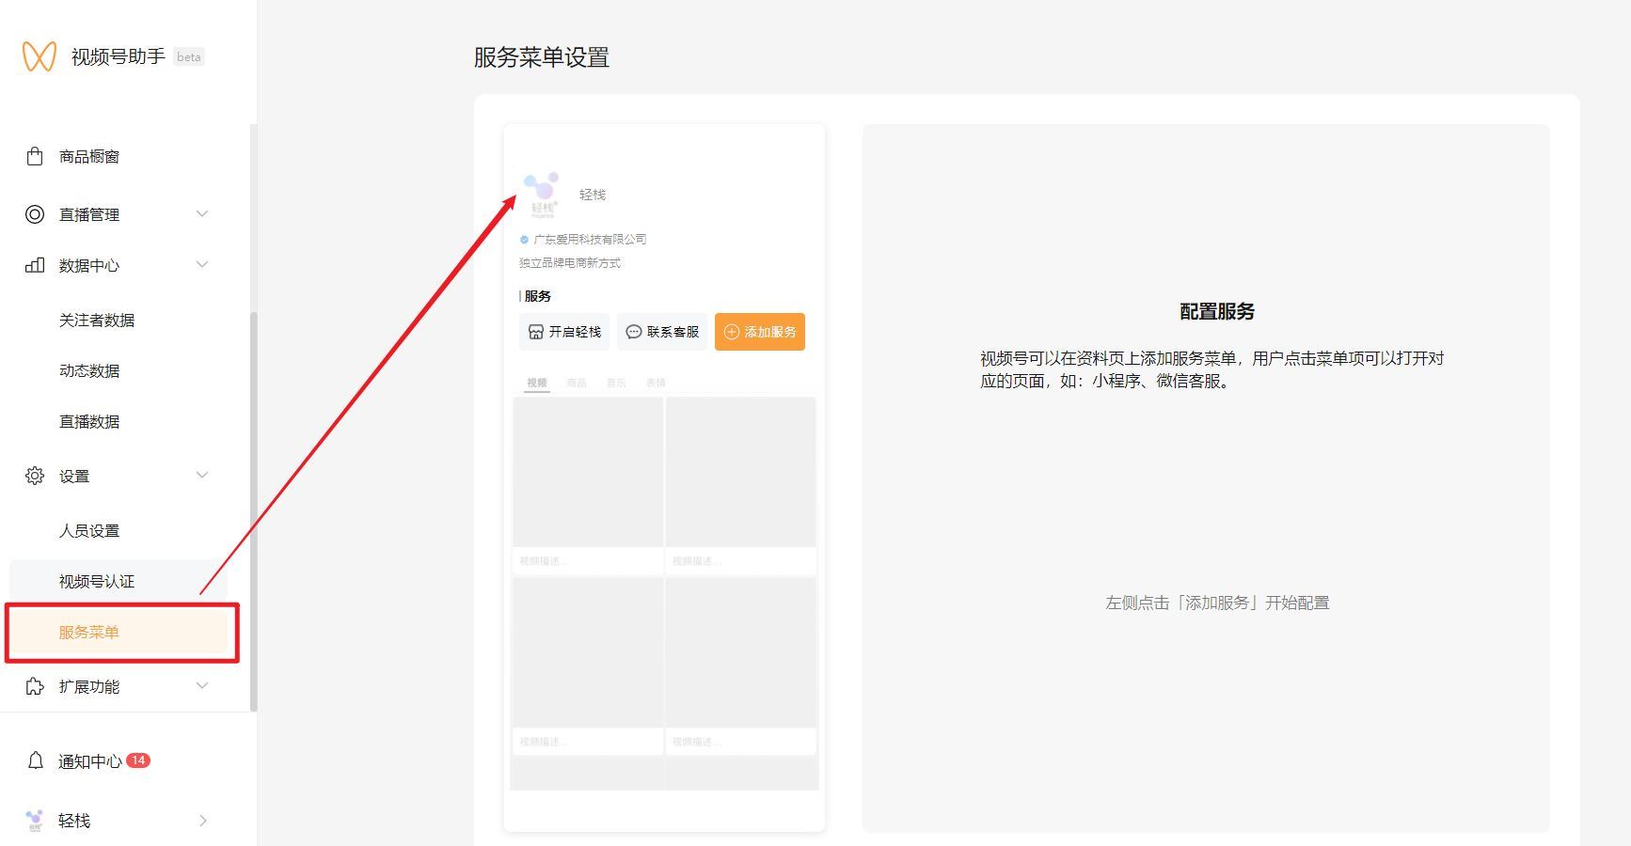
Task: Click the 轻栈 avatar at sidebar bottom
Action: pos(36,820)
